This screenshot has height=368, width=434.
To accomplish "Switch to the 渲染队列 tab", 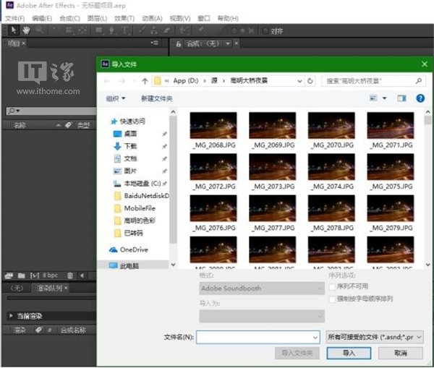I will coord(50,288).
